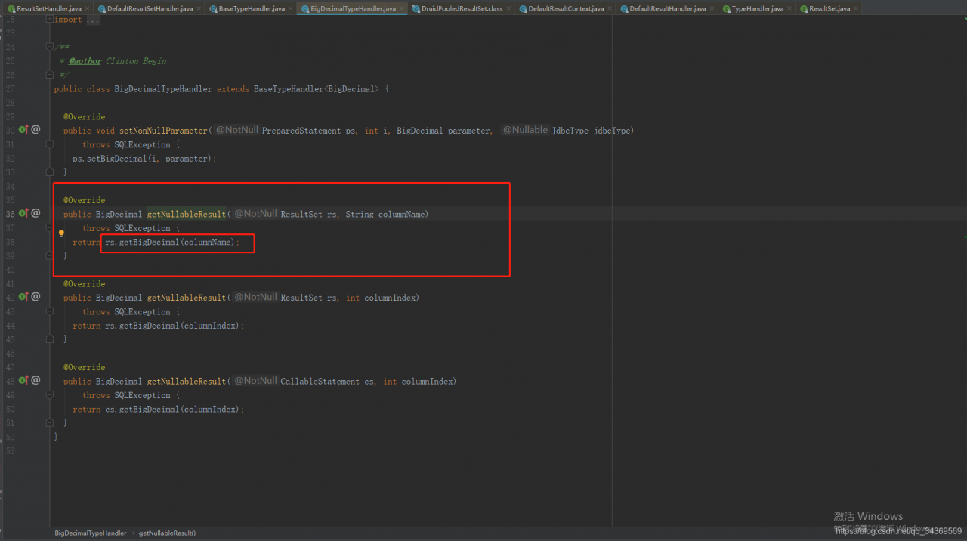Click the getNullableResult() breadcrumb

pos(167,533)
